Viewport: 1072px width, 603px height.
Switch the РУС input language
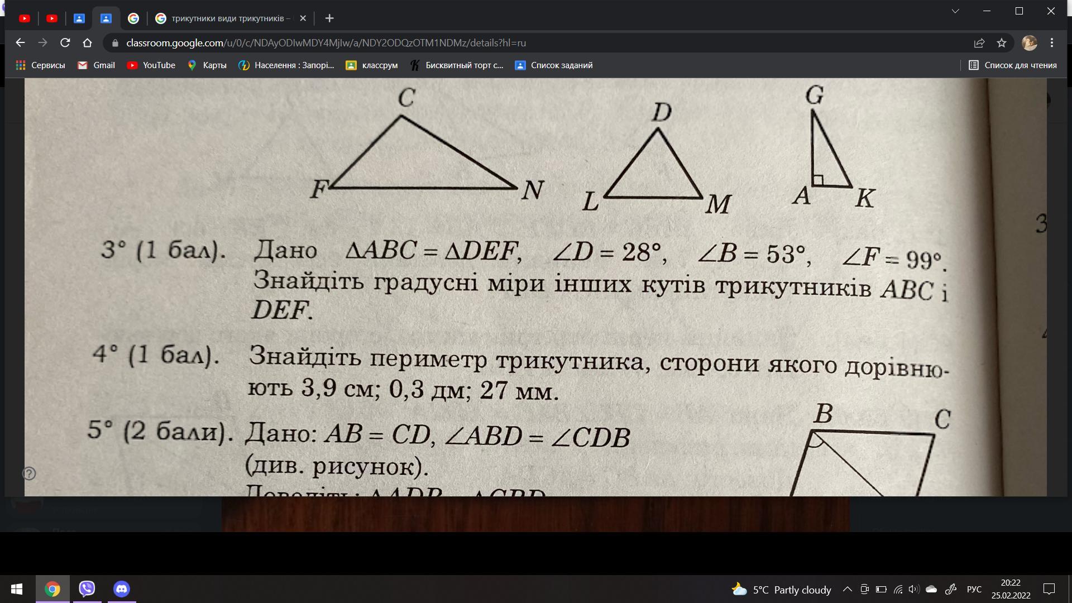(974, 590)
